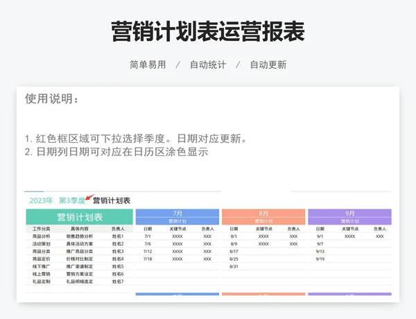Select the 8/25 date cell
The width and height of the screenshot is (416, 319).
click(234, 259)
